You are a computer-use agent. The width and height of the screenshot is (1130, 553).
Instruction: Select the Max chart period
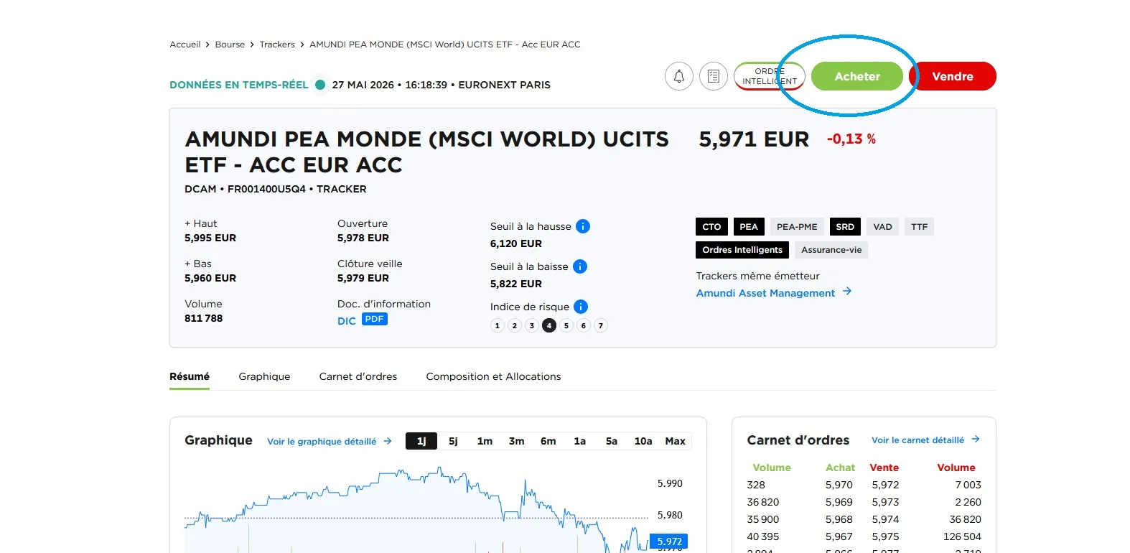click(675, 441)
